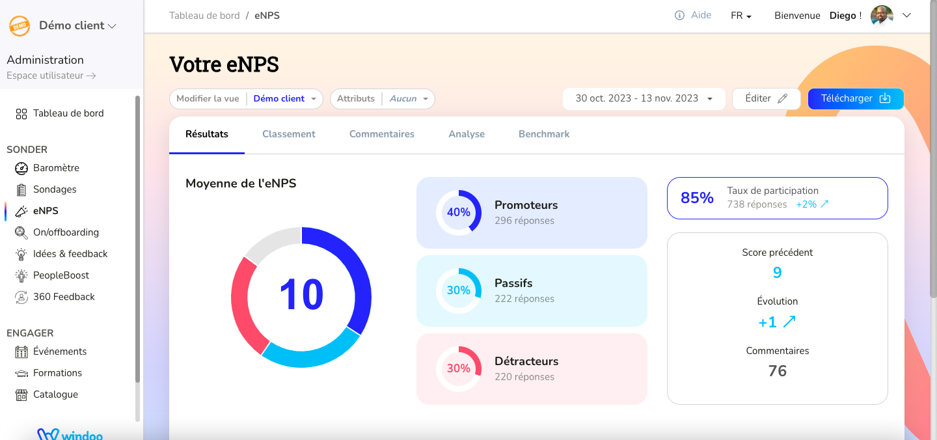Open the Tableau de bord grid icon

(x=21, y=113)
